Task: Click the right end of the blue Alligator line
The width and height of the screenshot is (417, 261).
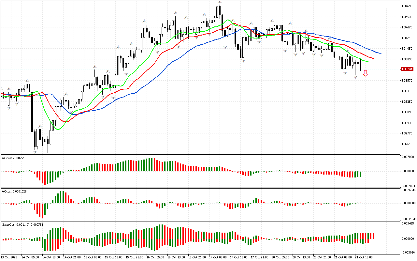Action: pyautogui.click(x=381, y=54)
